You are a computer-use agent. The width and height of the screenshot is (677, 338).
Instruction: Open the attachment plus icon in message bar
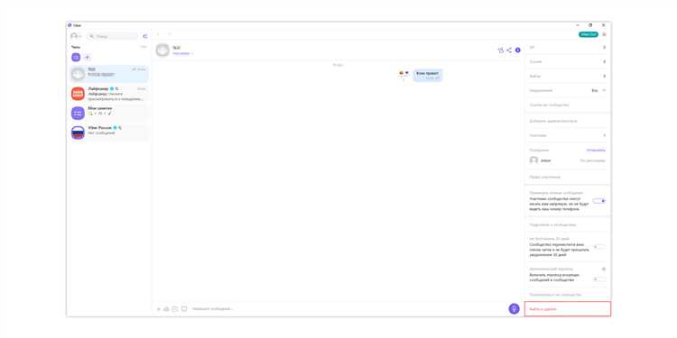(159, 308)
